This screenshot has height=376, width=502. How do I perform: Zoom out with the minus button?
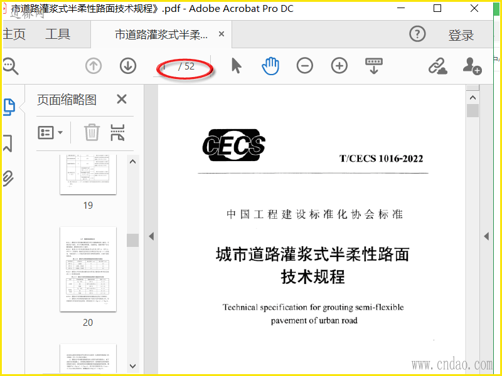coord(305,66)
